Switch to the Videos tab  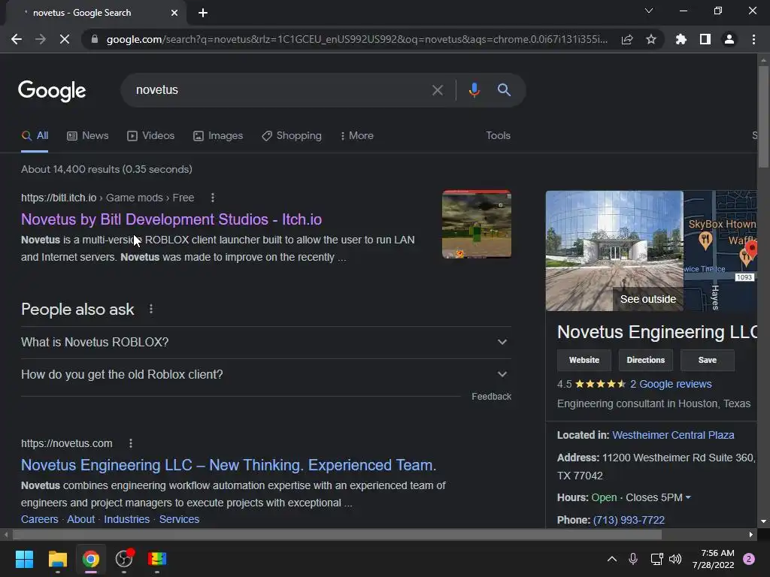click(150, 136)
